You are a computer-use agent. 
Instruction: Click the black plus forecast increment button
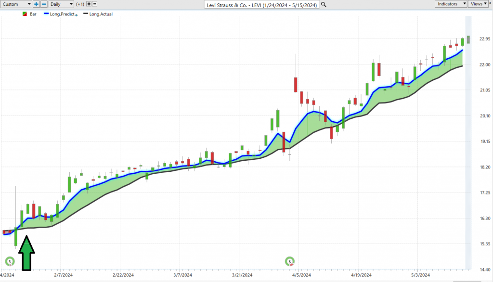coord(89,4)
